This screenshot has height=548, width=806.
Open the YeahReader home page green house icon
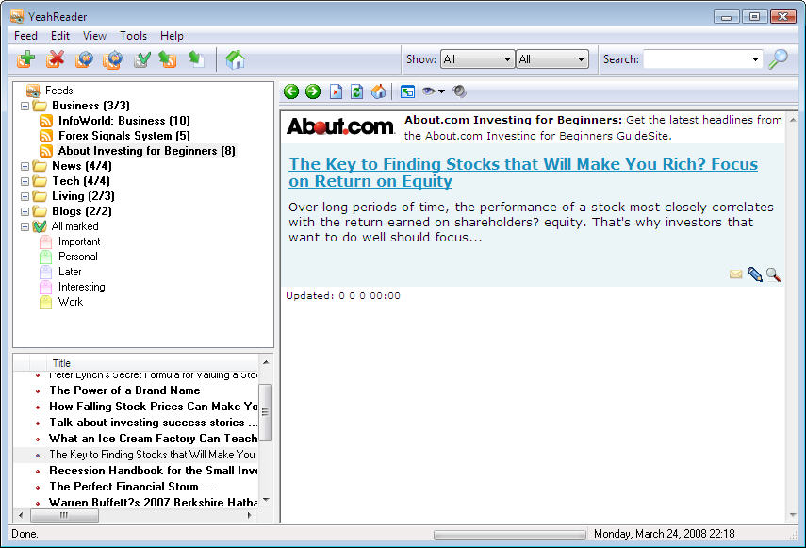click(235, 59)
